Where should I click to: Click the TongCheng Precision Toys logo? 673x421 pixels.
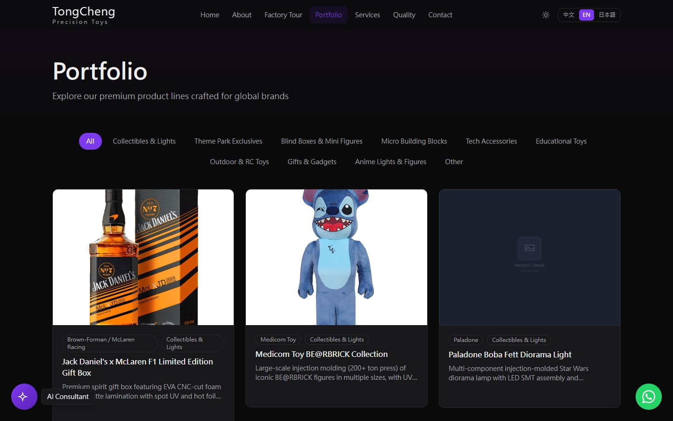(x=84, y=15)
